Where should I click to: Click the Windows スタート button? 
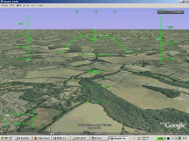coord(6,138)
